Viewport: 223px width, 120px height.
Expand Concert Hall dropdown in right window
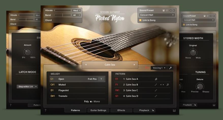click(x=199, y=20)
